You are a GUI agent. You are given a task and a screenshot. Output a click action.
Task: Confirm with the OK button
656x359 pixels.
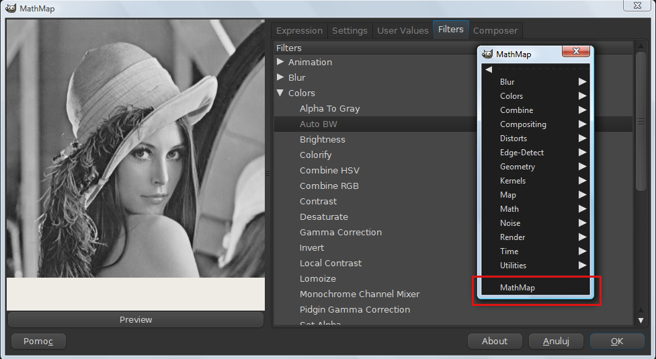pyautogui.click(x=617, y=342)
